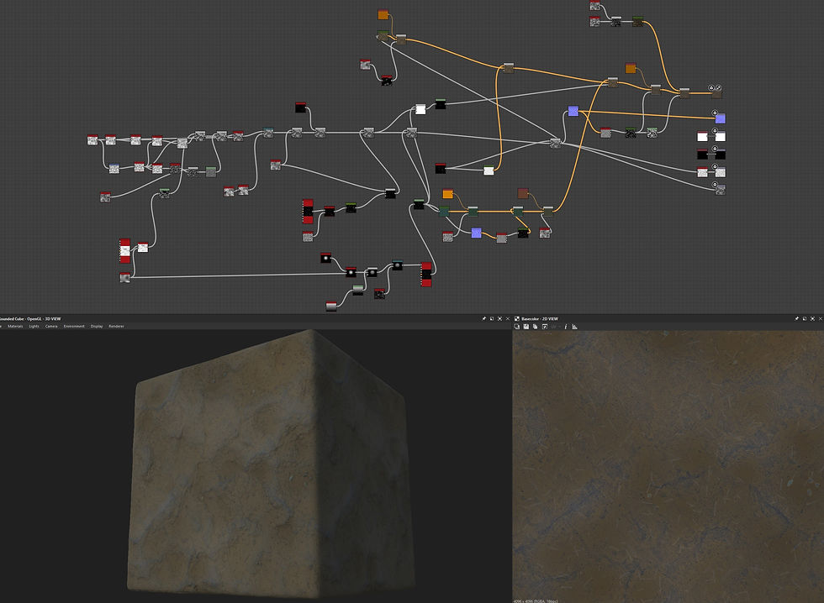824x603 pixels.
Task: Open the Camera dropdown menu
Action: pos(51,327)
